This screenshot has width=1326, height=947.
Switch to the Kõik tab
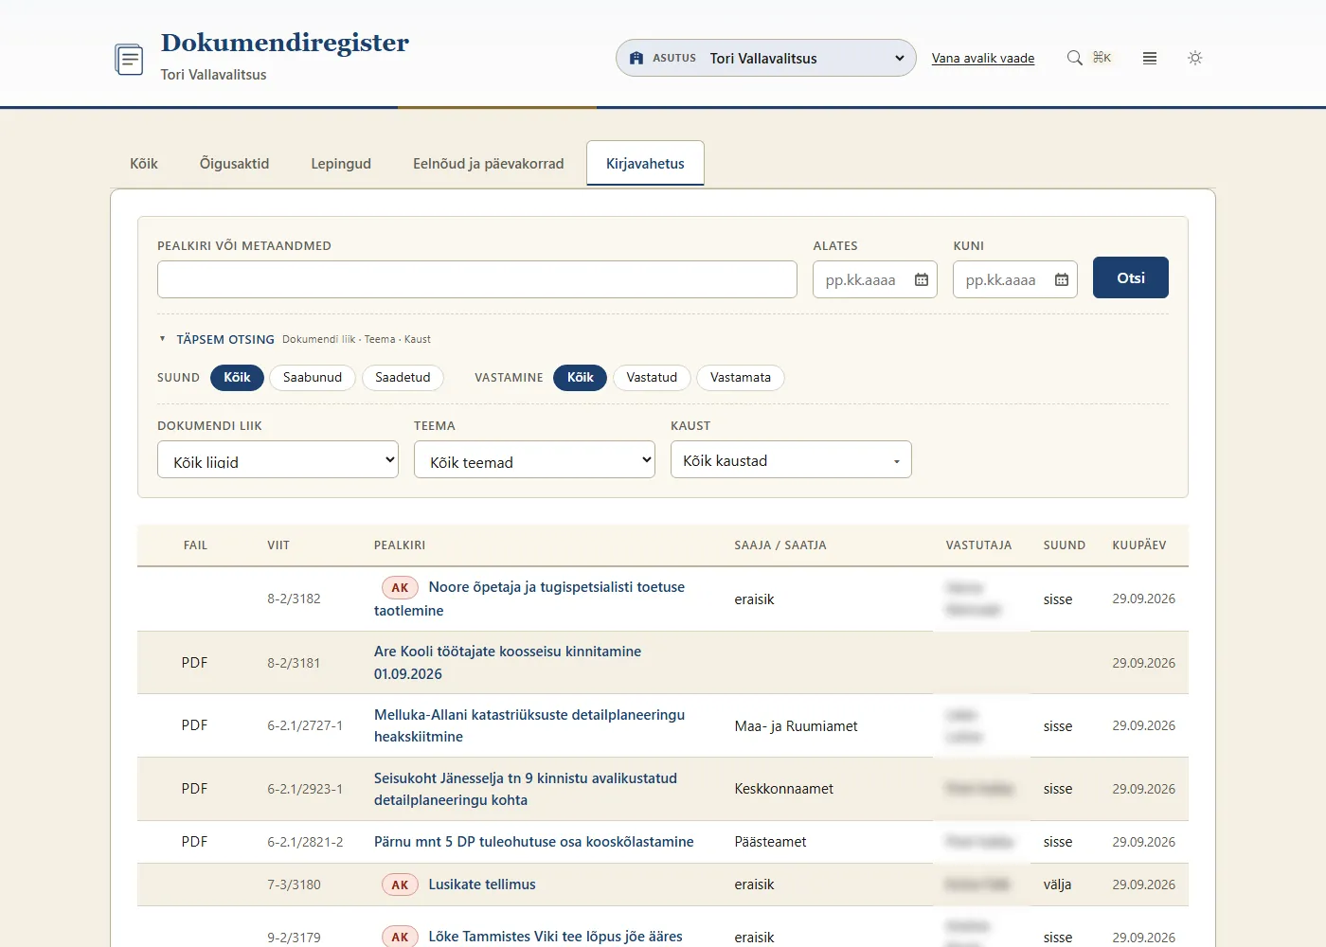144,163
